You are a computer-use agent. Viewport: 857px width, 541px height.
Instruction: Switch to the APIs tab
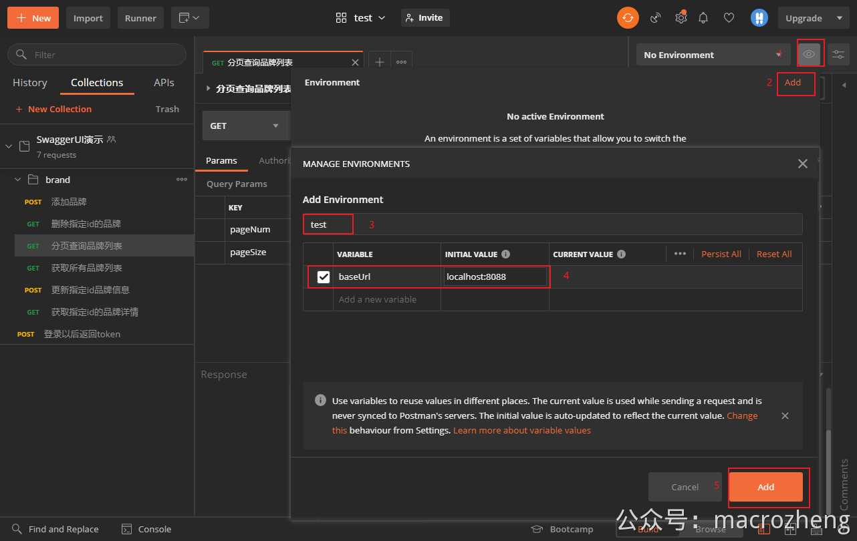pyautogui.click(x=164, y=83)
